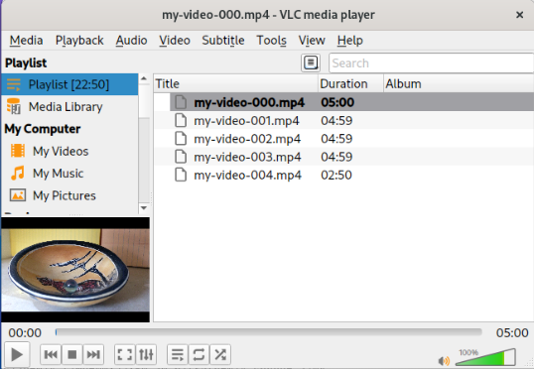
Task: Click the Play button
Action: [x=17, y=354]
